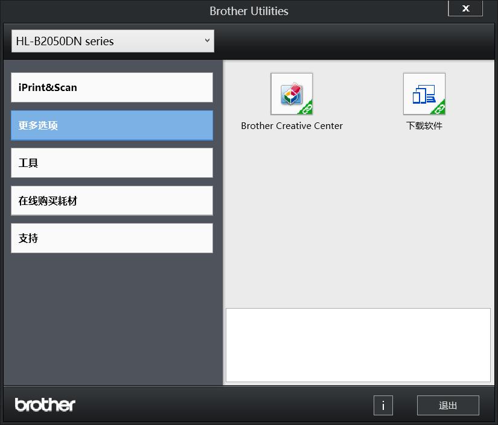
Task: Click the download software icon
Action: tap(424, 93)
